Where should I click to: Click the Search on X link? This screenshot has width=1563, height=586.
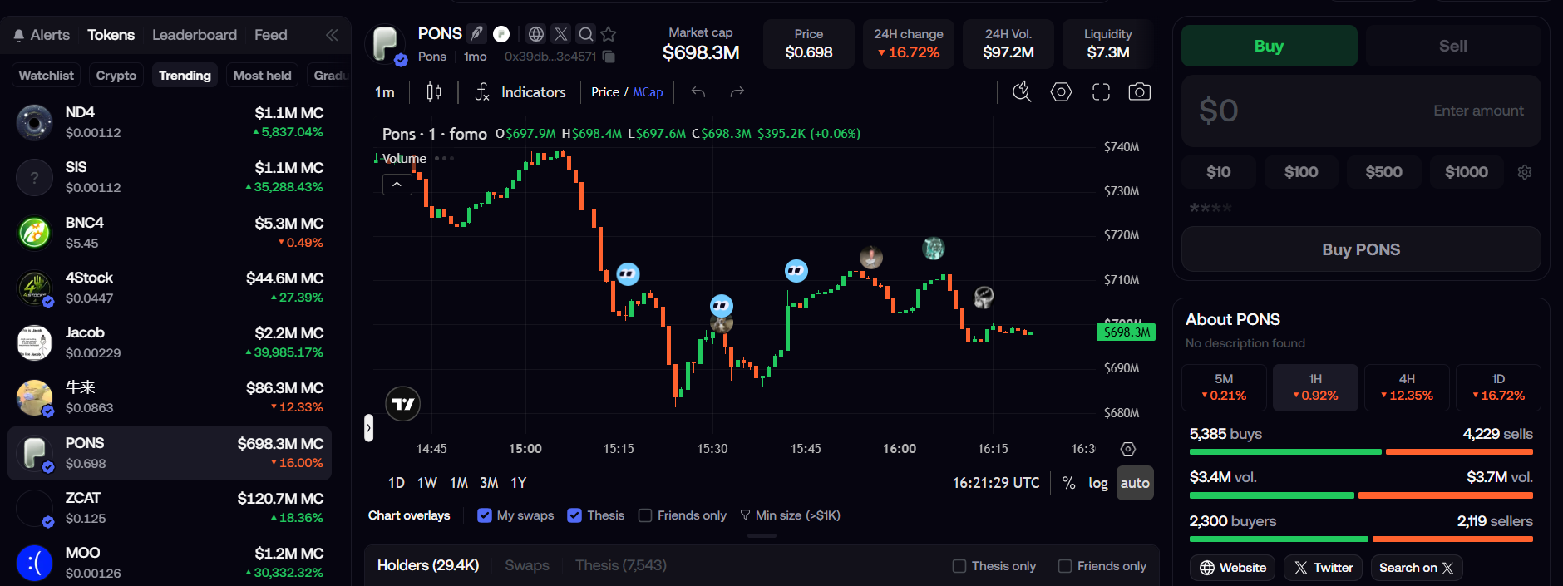point(1417,568)
